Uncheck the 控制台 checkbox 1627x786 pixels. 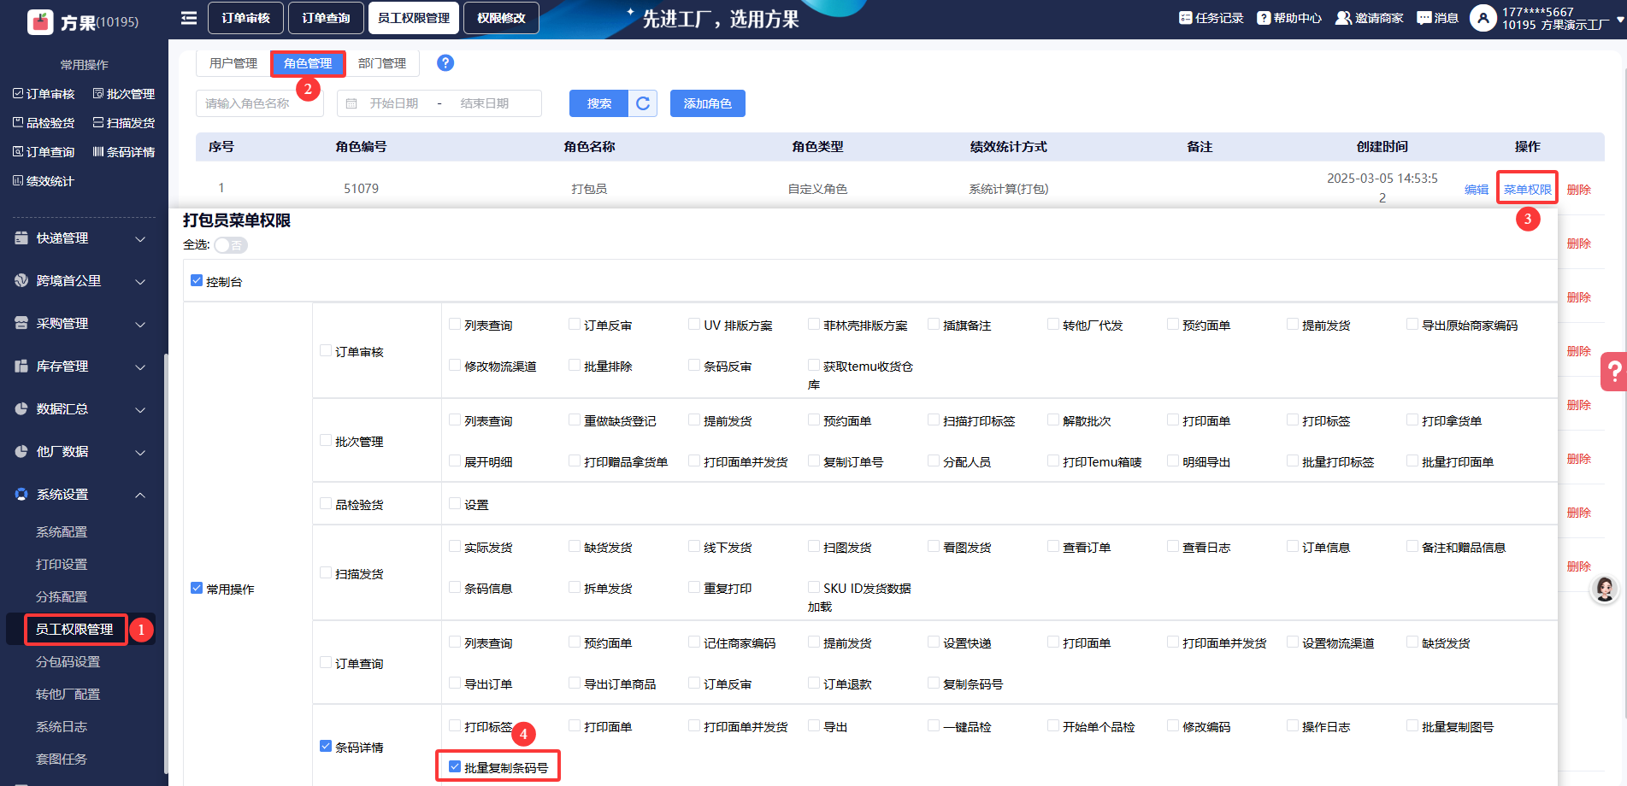pos(197,281)
